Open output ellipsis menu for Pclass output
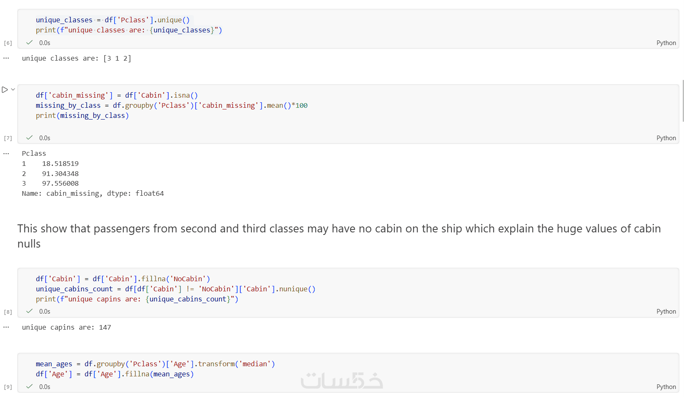 coord(6,154)
